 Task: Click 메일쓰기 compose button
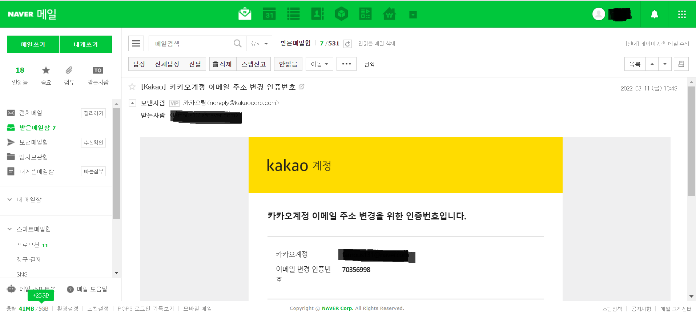tap(33, 44)
